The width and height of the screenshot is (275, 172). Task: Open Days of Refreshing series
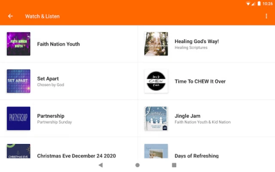coord(196,156)
